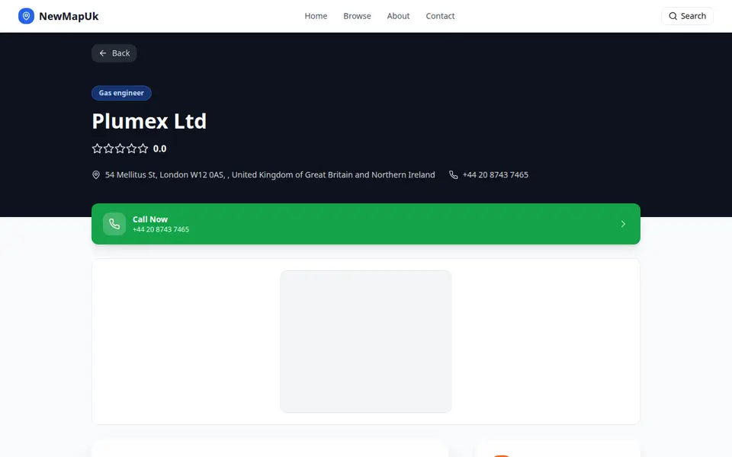
Task: Click the location pin icon beside address
Action: tap(96, 175)
